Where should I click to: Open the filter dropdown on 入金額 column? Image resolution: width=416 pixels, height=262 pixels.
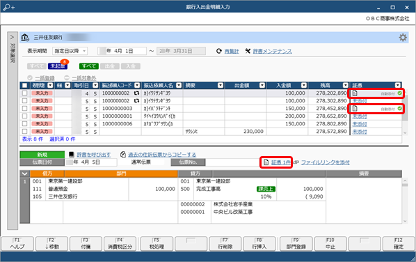(x=304, y=85)
